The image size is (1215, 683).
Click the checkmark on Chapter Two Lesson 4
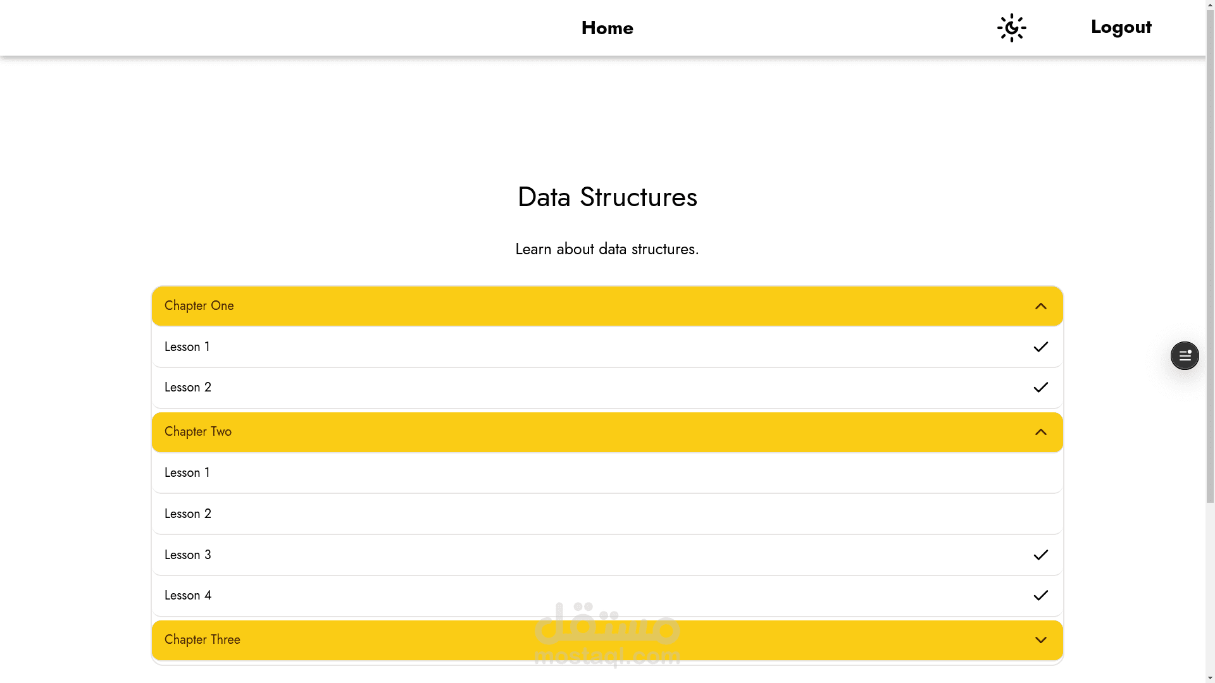click(x=1040, y=596)
